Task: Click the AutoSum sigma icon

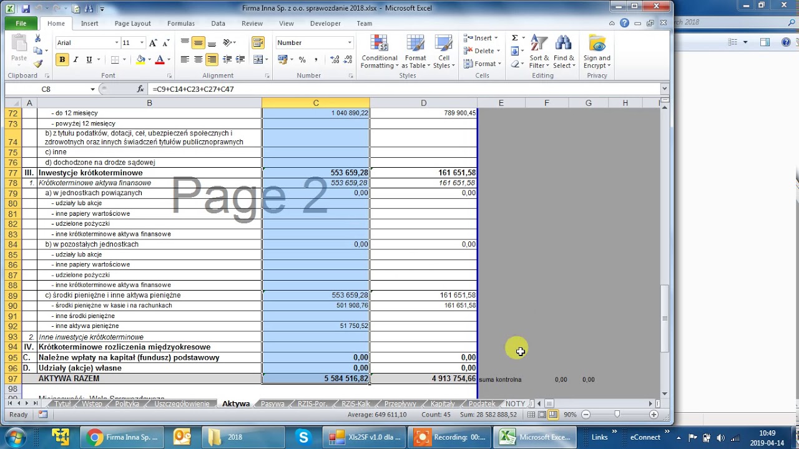Action: [515, 38]
